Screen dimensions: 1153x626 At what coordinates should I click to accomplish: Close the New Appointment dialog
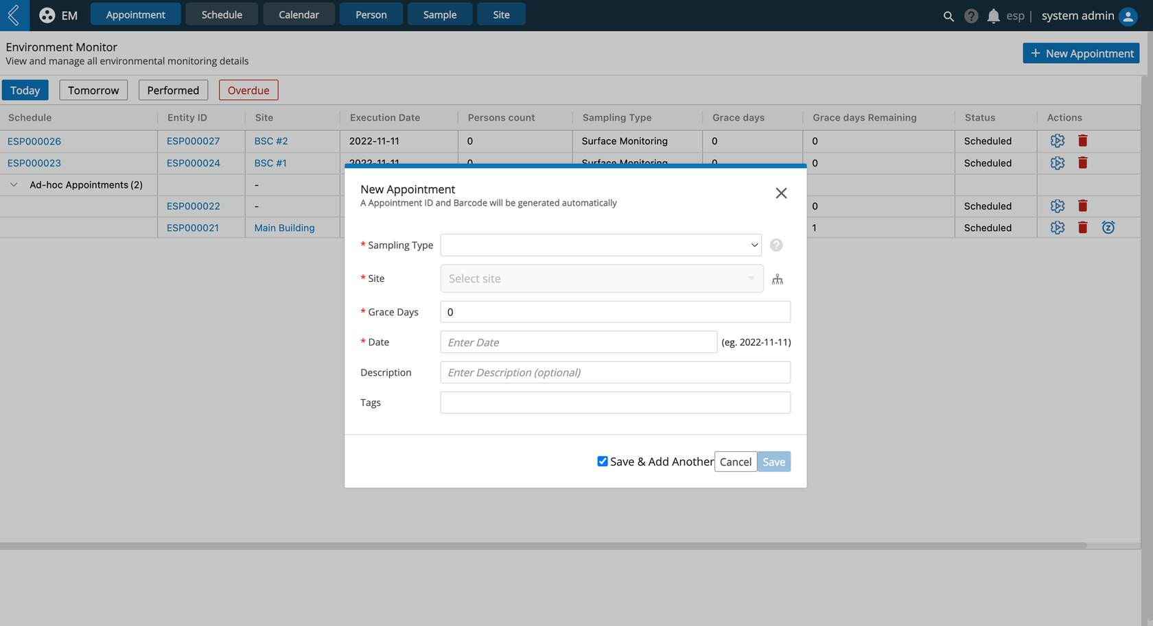[x=781, y=193]
